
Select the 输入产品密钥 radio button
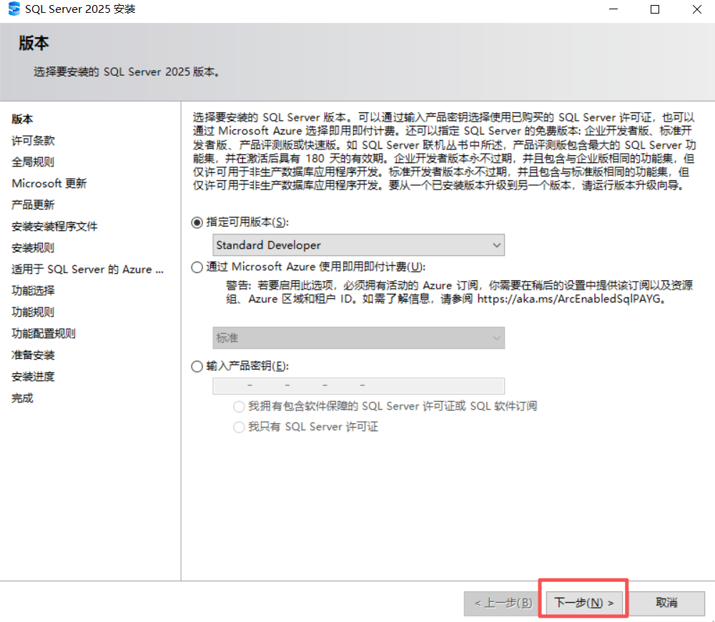coord(197,366)
